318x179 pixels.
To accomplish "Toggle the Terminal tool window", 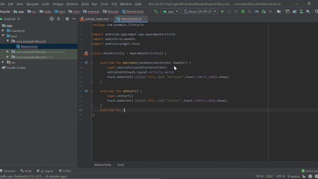I will point(7,171).
